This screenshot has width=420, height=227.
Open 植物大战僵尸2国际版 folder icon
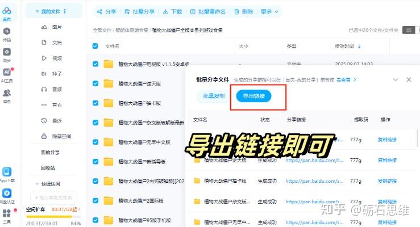(x=108, y=200)
